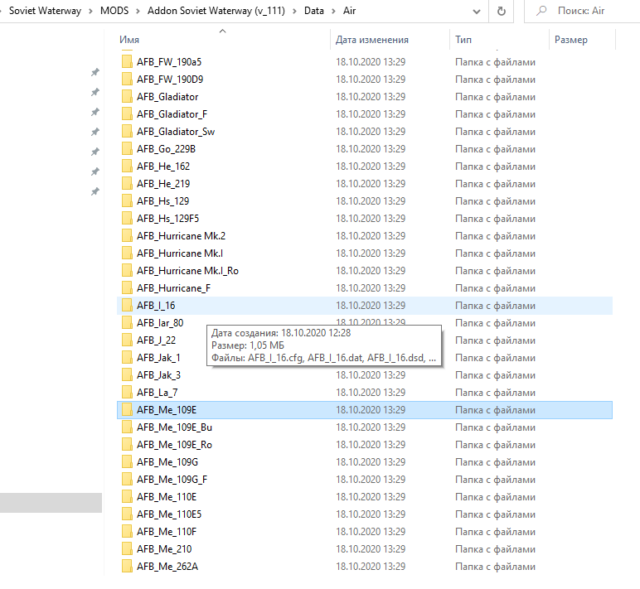This screenshot has width=640, height=589.
Task: Click the AFB_Go_229B folder icon
Action: click(127, 149)
